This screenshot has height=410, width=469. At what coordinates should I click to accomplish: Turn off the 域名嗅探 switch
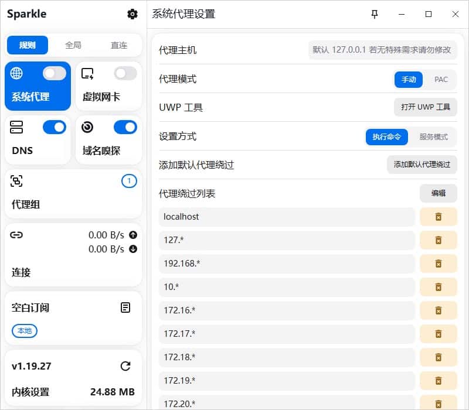pos(125,127)
